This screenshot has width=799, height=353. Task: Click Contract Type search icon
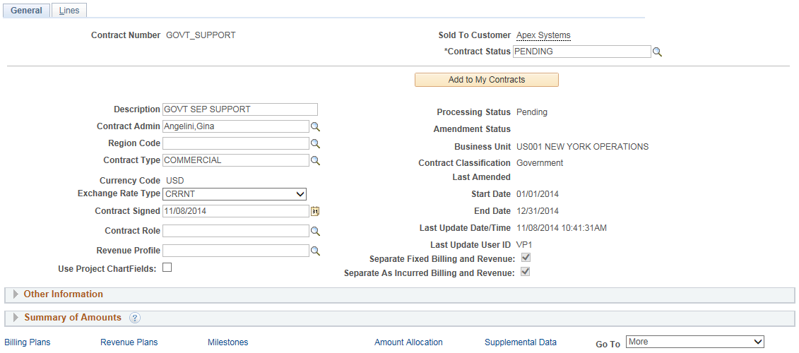(316, 161)
